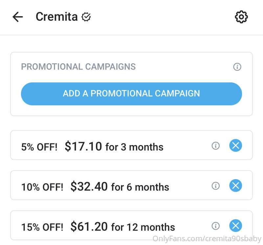The width and height of the screenshot is (263, 245).
Task: Open settings via the gear icon
Action: pos(241,17)
